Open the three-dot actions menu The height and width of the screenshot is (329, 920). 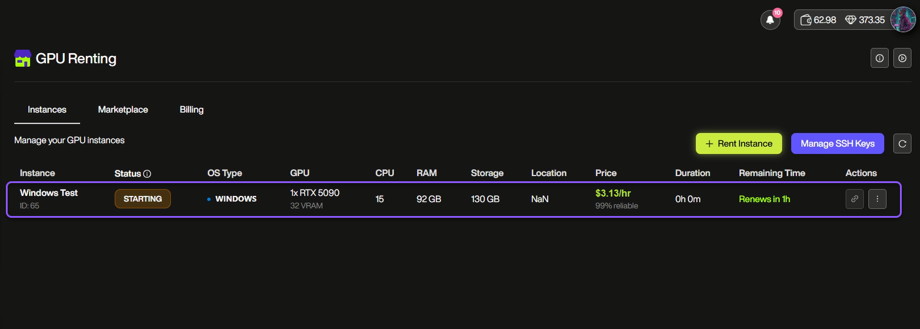pyautogui.click(x=877, y=199)
